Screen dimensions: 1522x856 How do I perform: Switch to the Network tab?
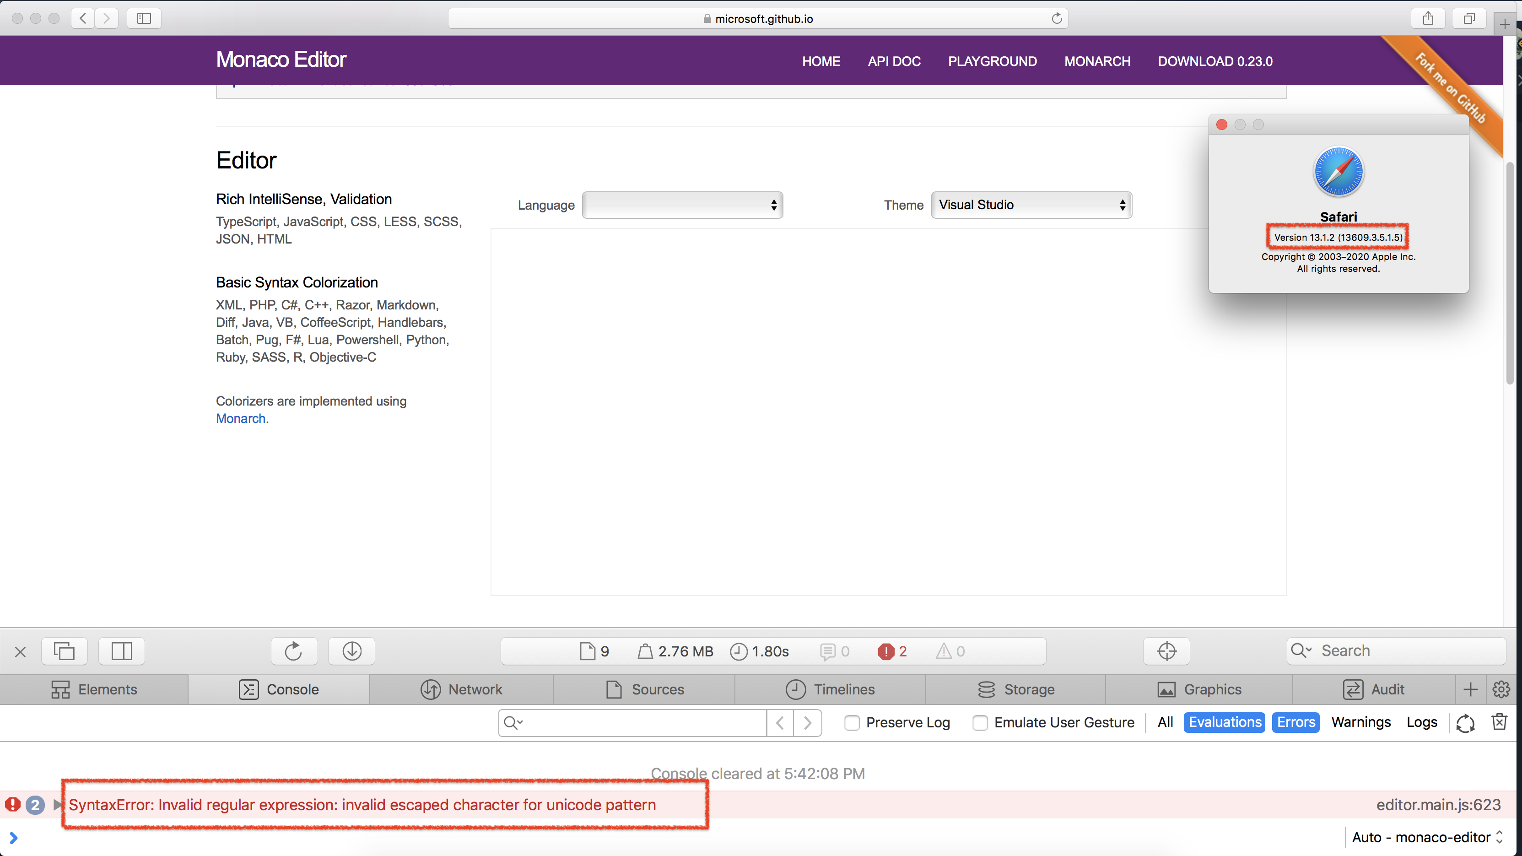[x=461, y=689]
